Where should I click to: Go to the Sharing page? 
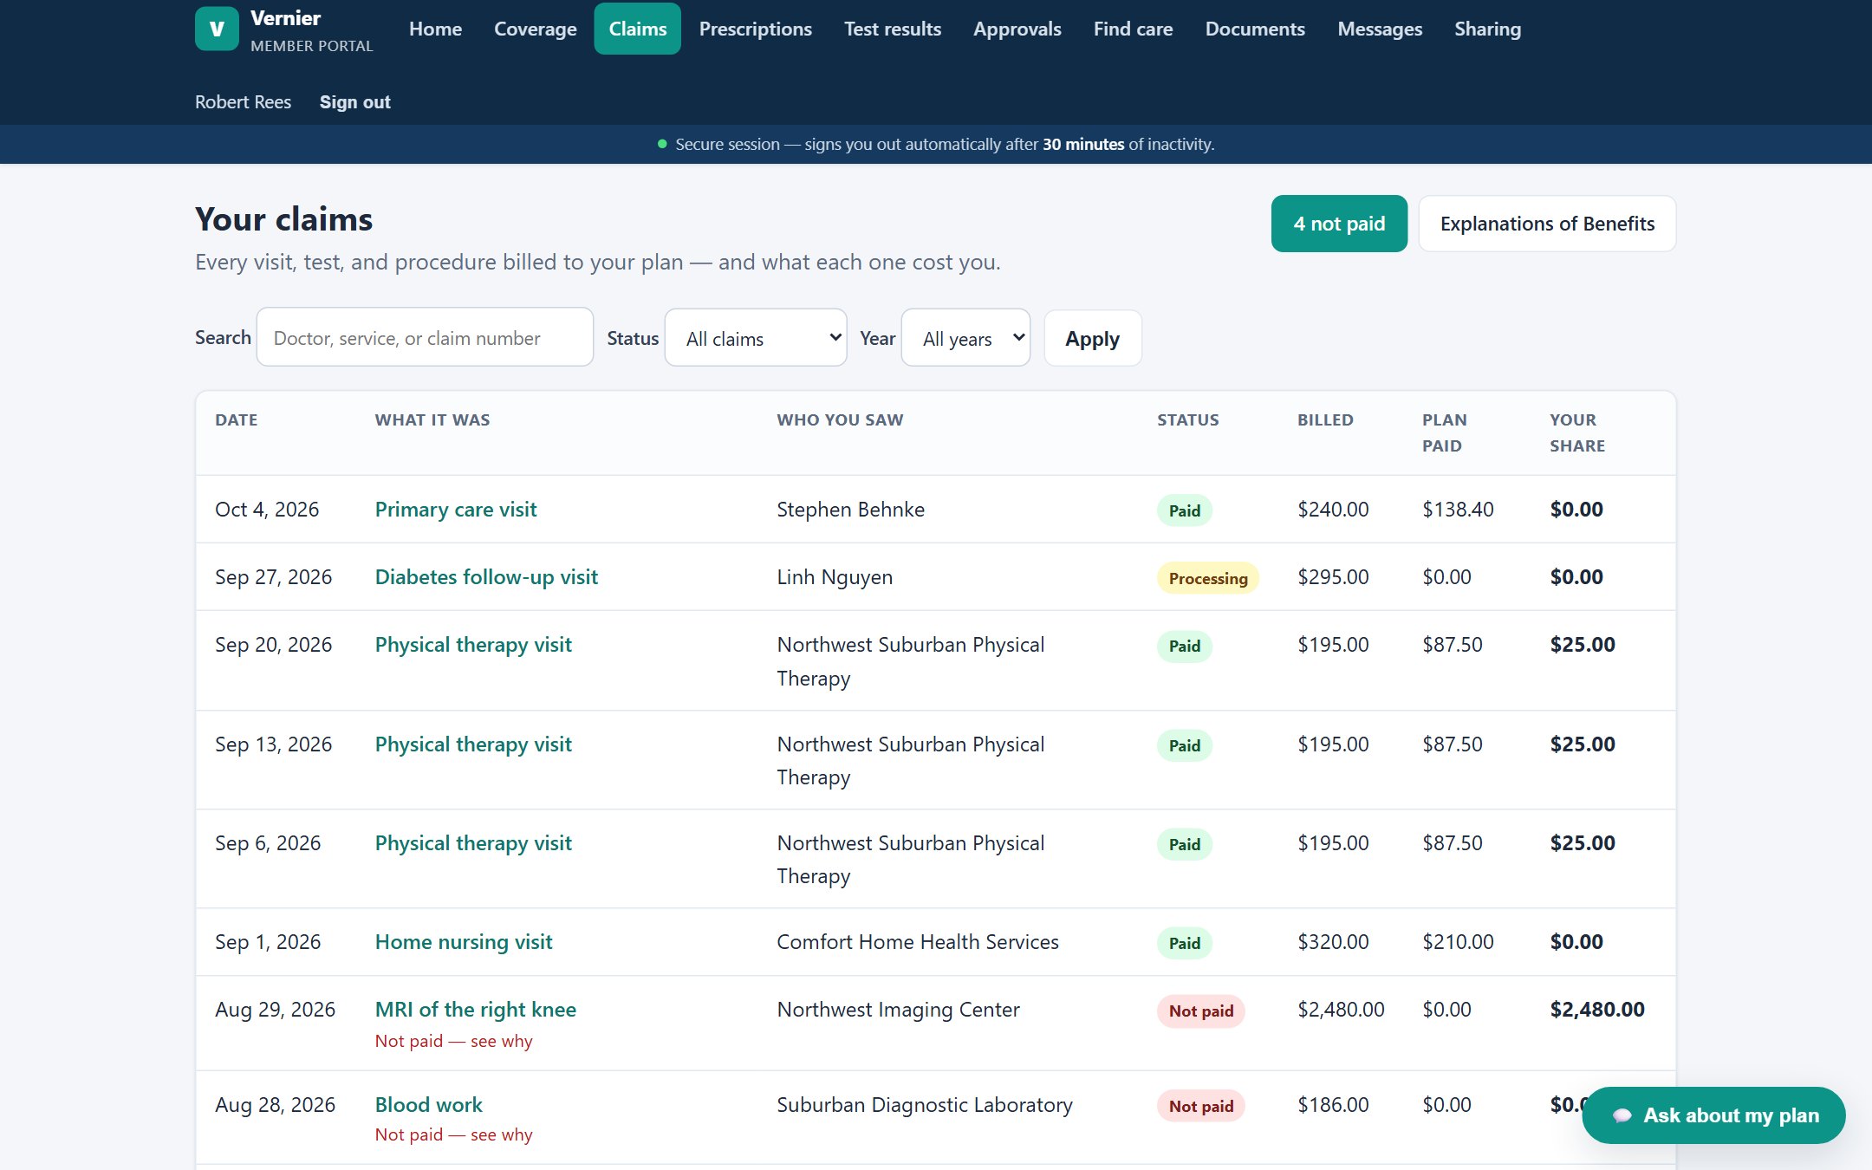(1488, 29)
